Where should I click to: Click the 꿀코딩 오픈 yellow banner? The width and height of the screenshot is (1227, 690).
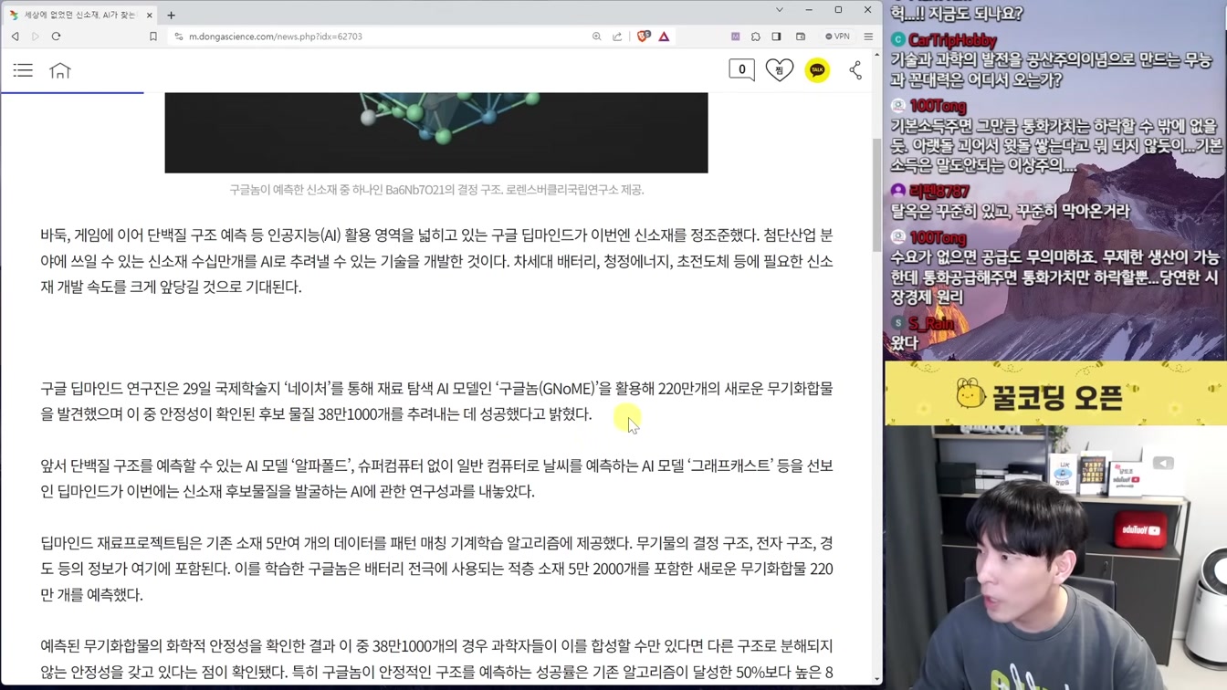coord(1055,393)
